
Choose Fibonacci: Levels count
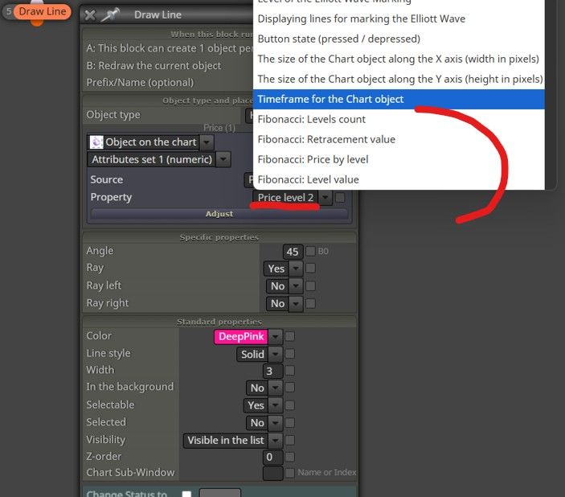pyautogui.click(x=399, y=119)
